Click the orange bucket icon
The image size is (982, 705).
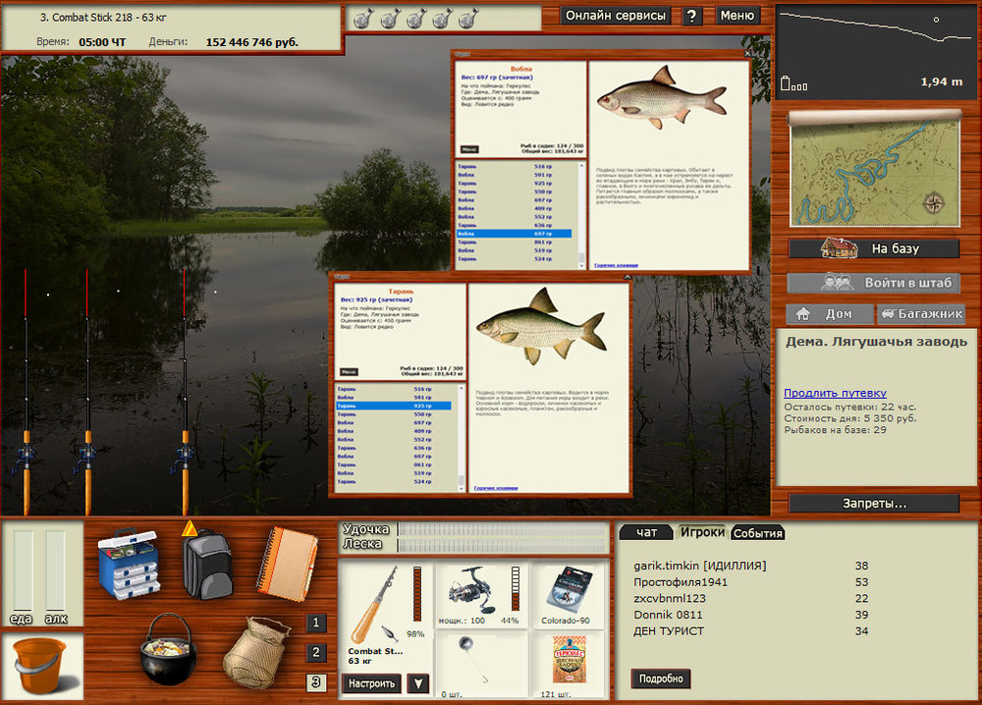point(41,663)
